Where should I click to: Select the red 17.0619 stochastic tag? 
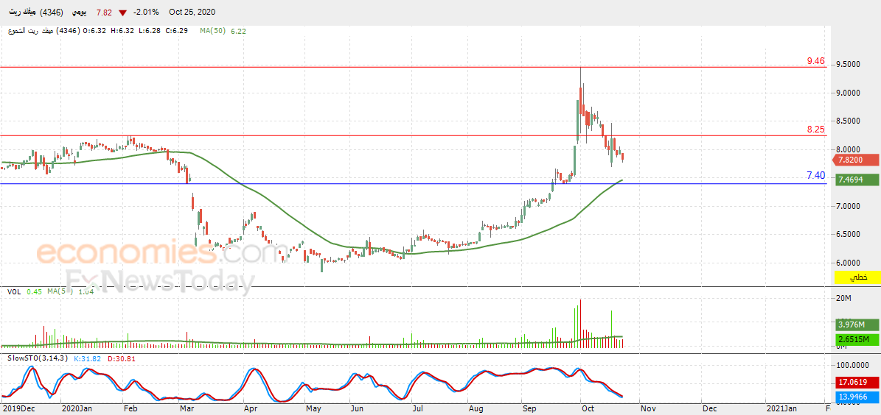point(857,382)
